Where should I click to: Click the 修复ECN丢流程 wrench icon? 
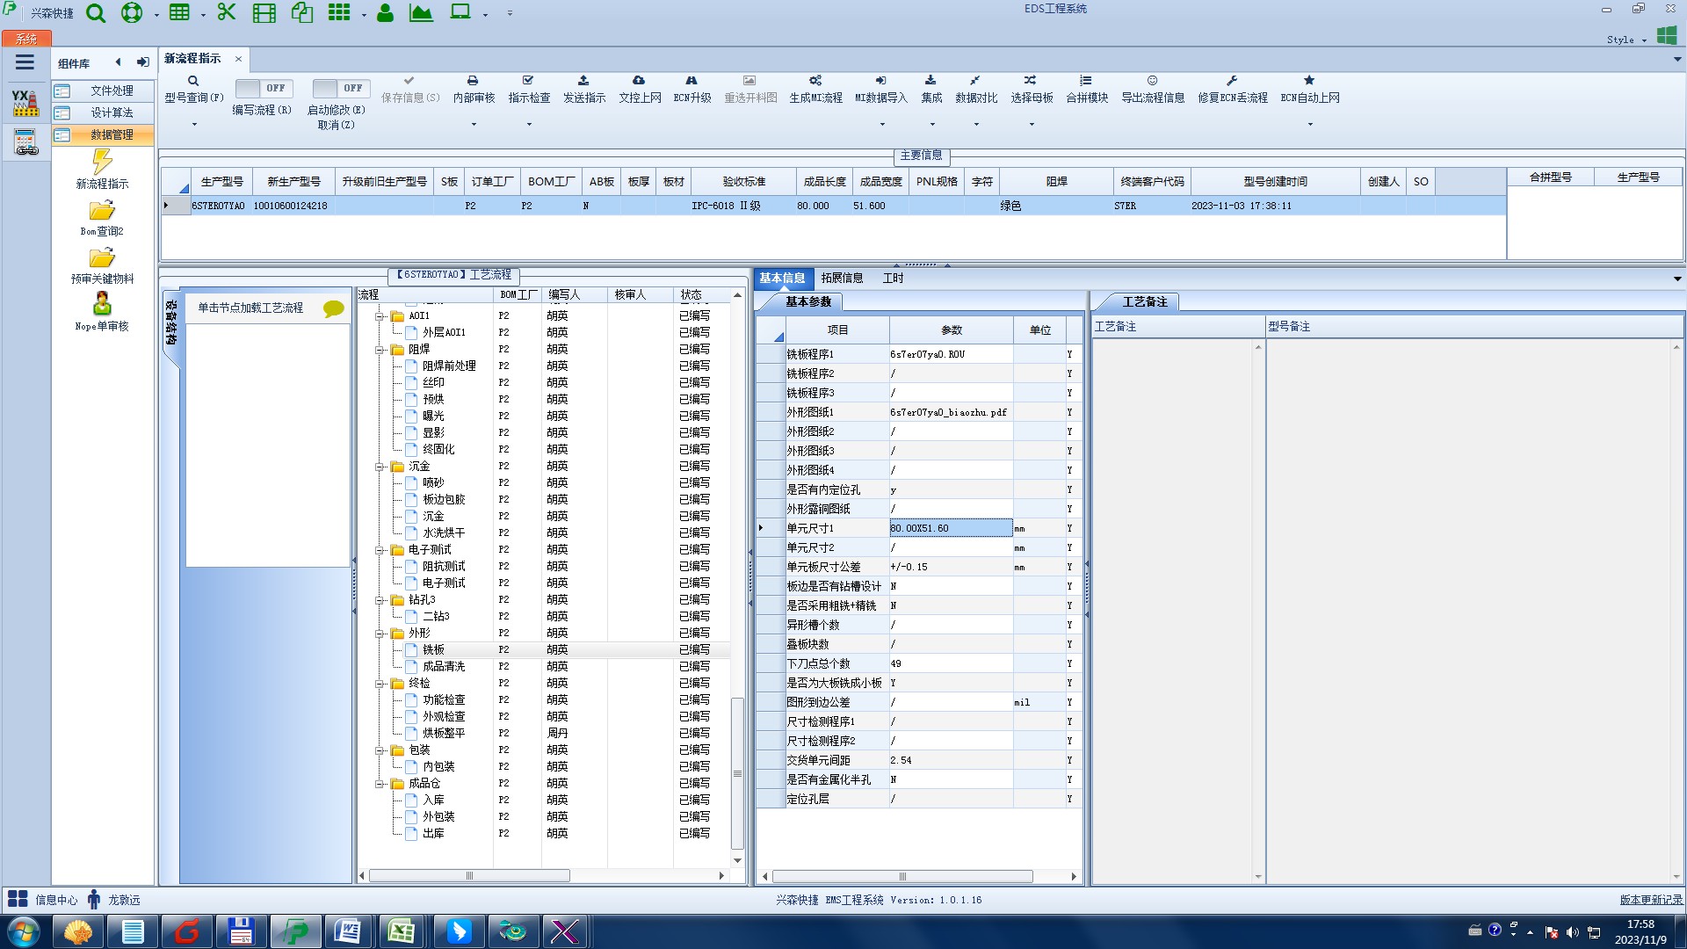coord(1232,81)
